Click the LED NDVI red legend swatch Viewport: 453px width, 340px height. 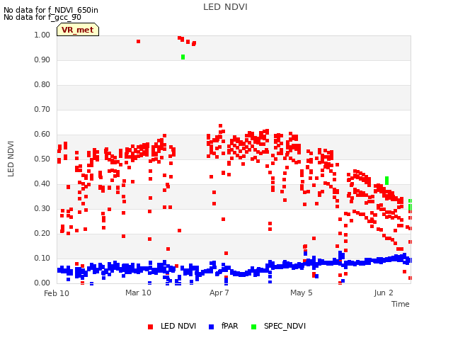click(150, 327)
